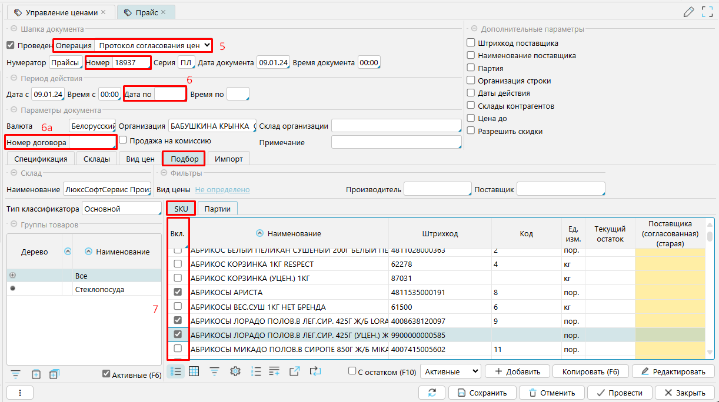719x402 pixels.
Task: Toggle fullscreen mode icon at top right
Action: click(707, 12)
